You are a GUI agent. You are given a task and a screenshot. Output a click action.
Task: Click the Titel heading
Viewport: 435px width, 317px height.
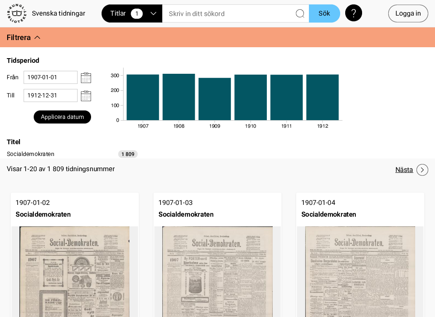click(13, 142)
